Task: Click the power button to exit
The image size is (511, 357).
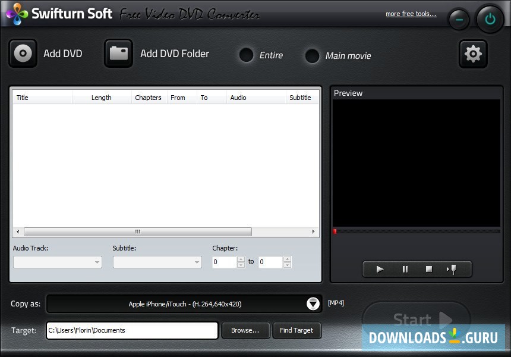Action: pos(490,18)
